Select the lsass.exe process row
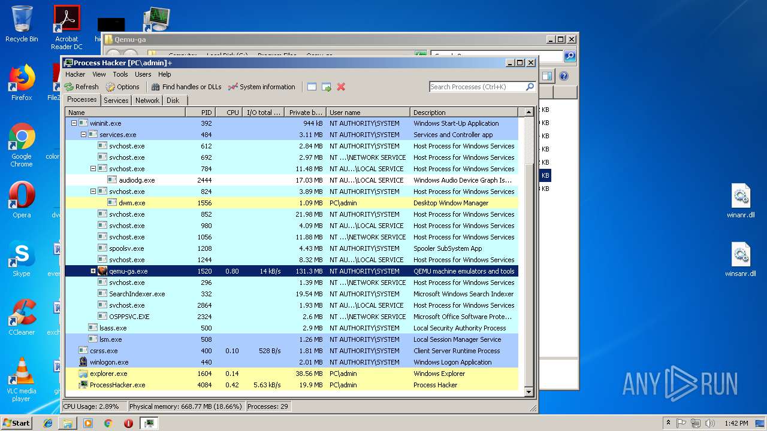The image size is (767, 431). pyautogui.click(x=291, y=328)
